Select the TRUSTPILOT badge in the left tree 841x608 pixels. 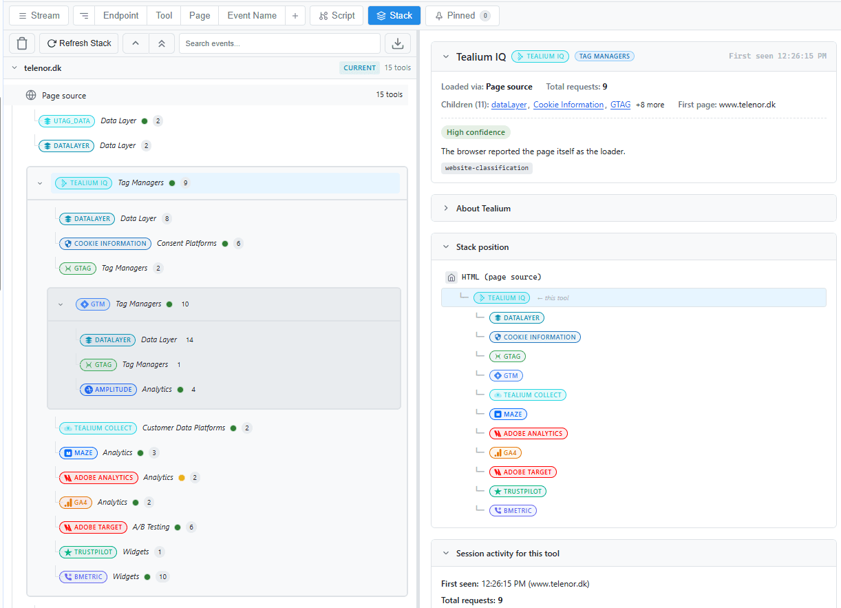point(88,552)
